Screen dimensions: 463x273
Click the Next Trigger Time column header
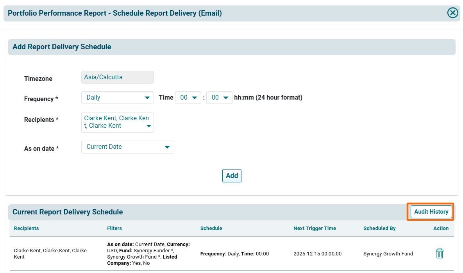click(315, 228)
